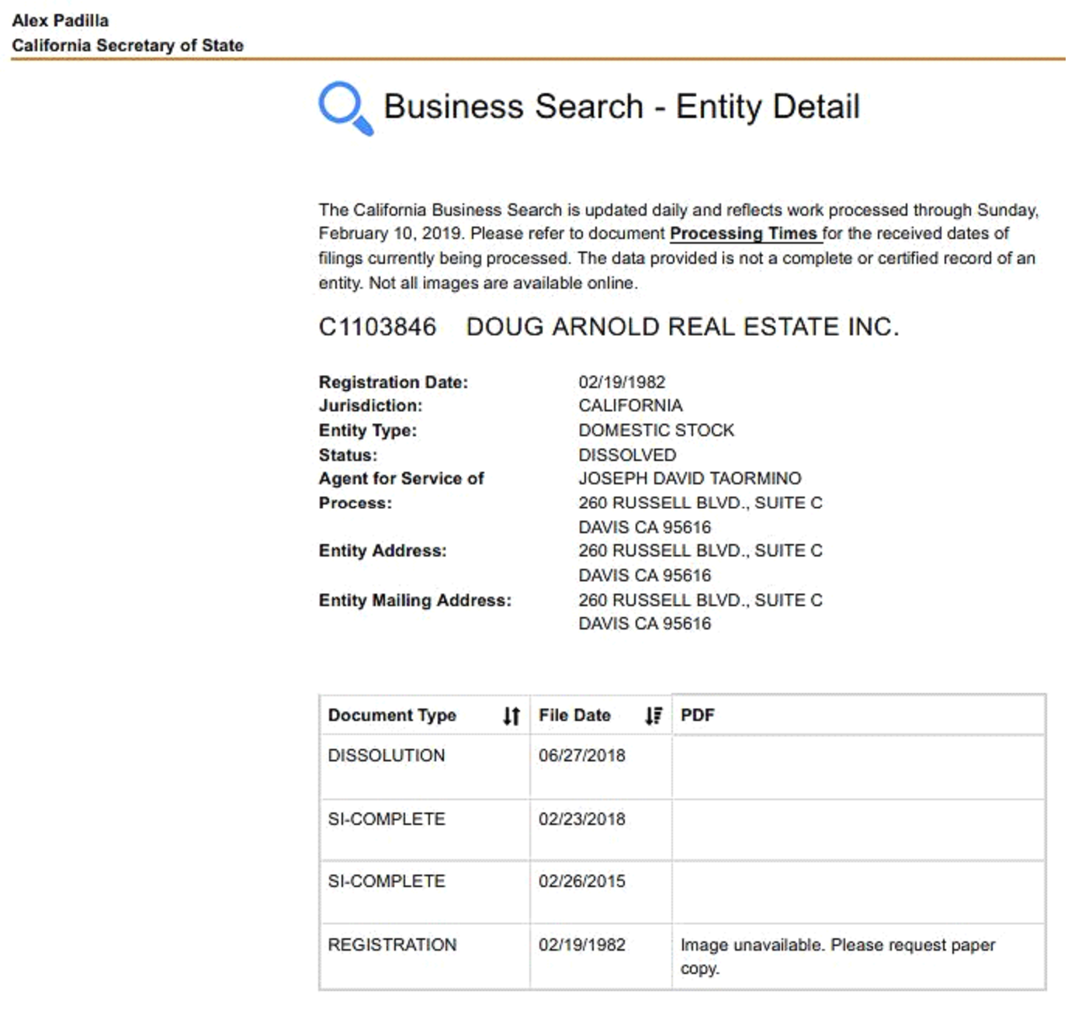Click the REGISTRATION document type cell
This screenshot has height=1012, width=1068.
tap(392, 945)
